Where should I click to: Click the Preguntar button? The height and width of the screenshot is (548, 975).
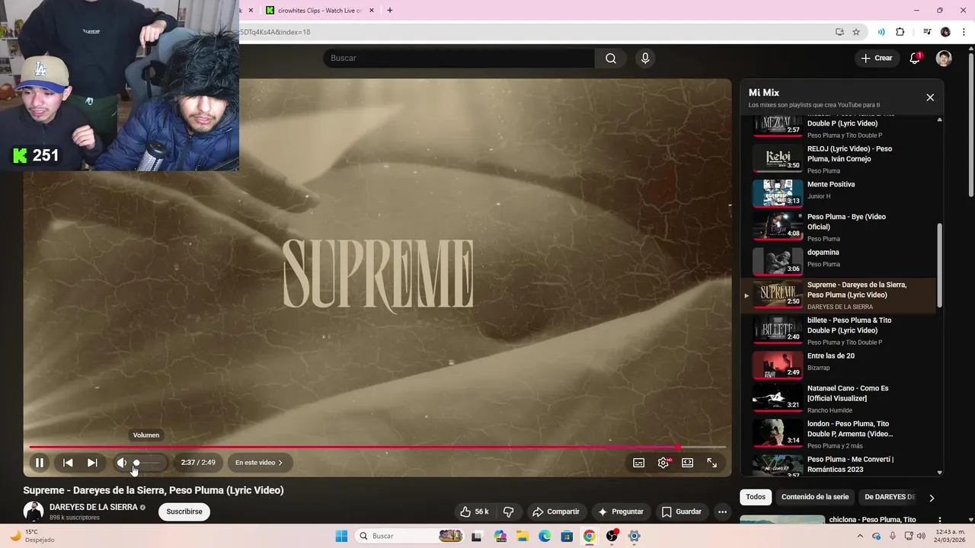click(x=621, y=511)
